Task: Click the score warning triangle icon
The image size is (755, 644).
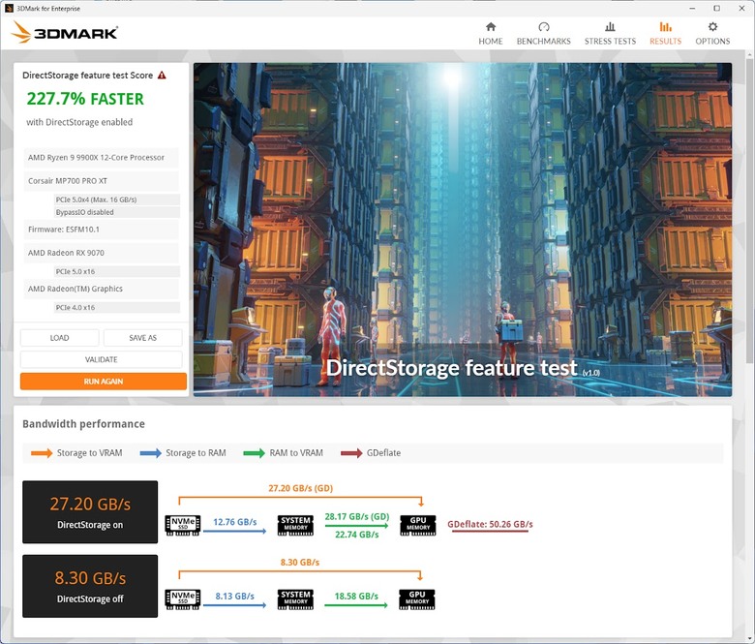Action: coord(162,76)
